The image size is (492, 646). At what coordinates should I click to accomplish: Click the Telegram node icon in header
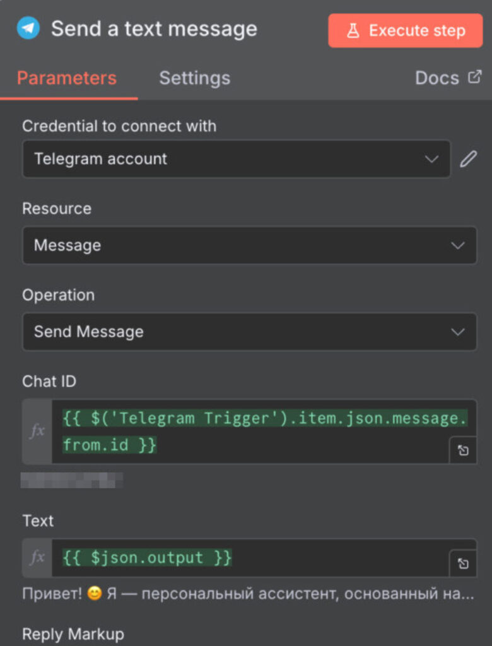pyautogui.click(x=28, y=28)
